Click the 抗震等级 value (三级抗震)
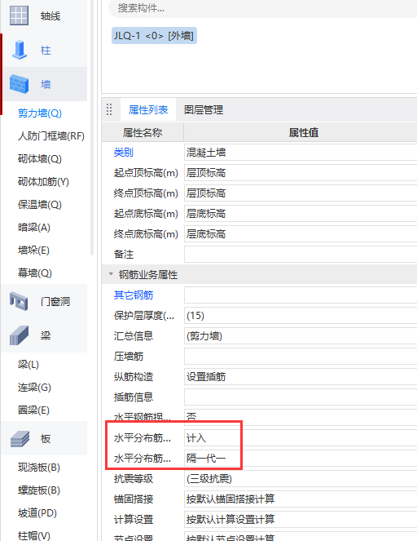The image size is (417, 541). click(301, 478)
